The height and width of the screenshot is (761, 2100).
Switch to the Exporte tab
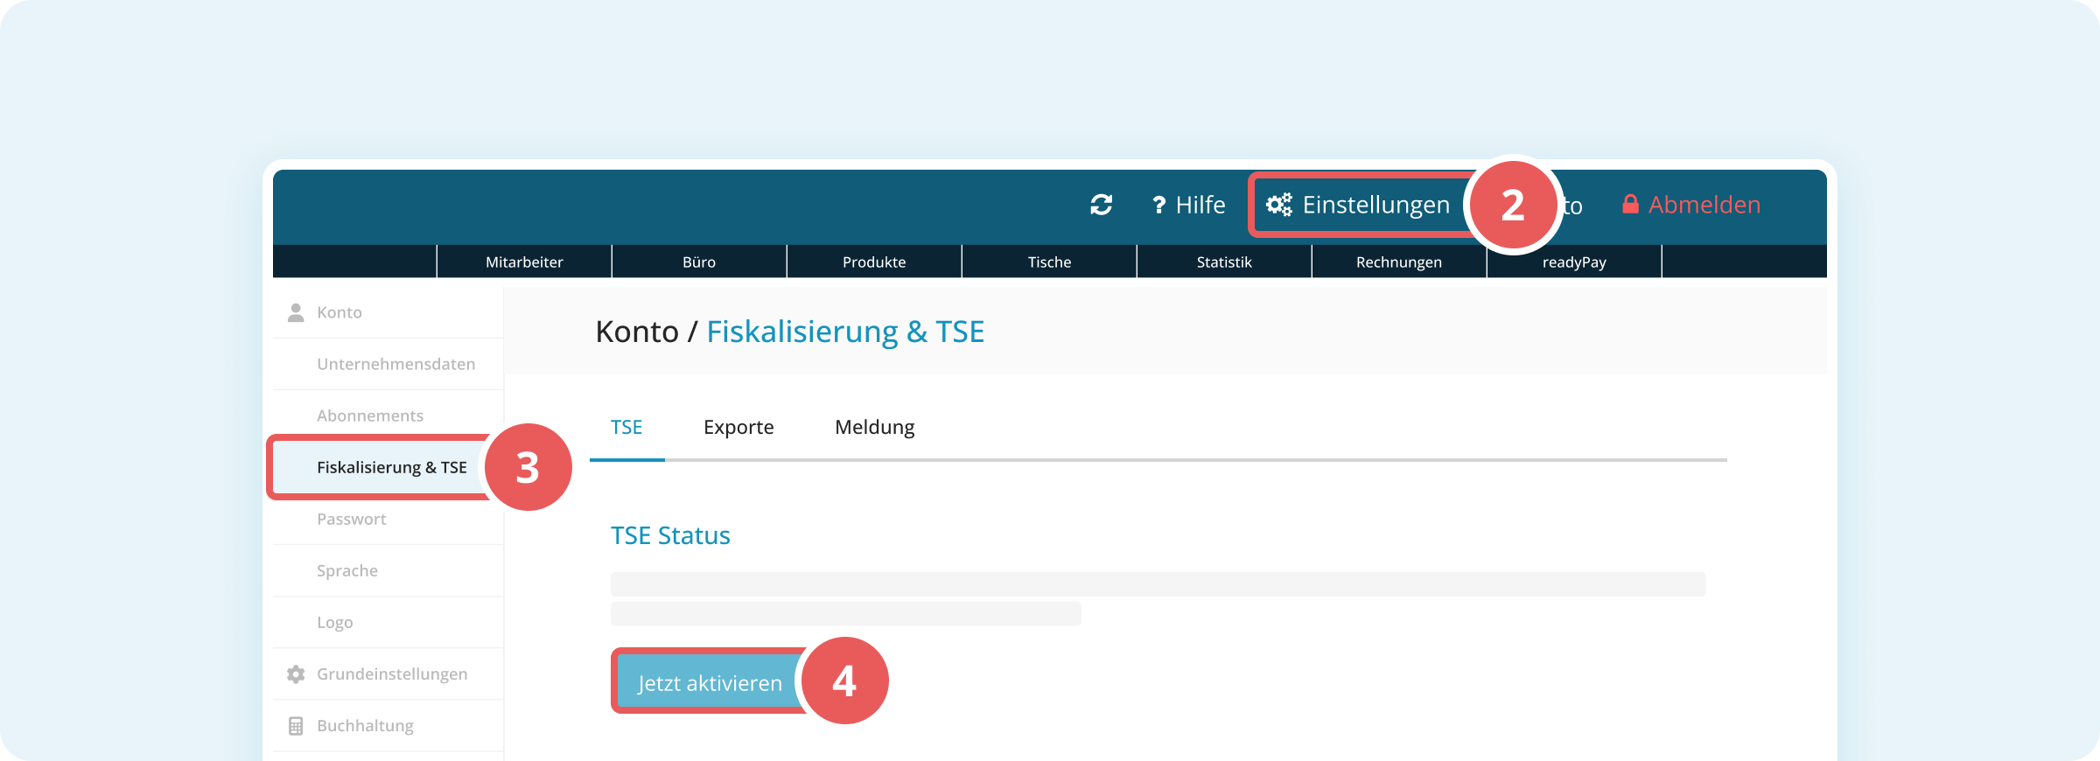(738, 428)
